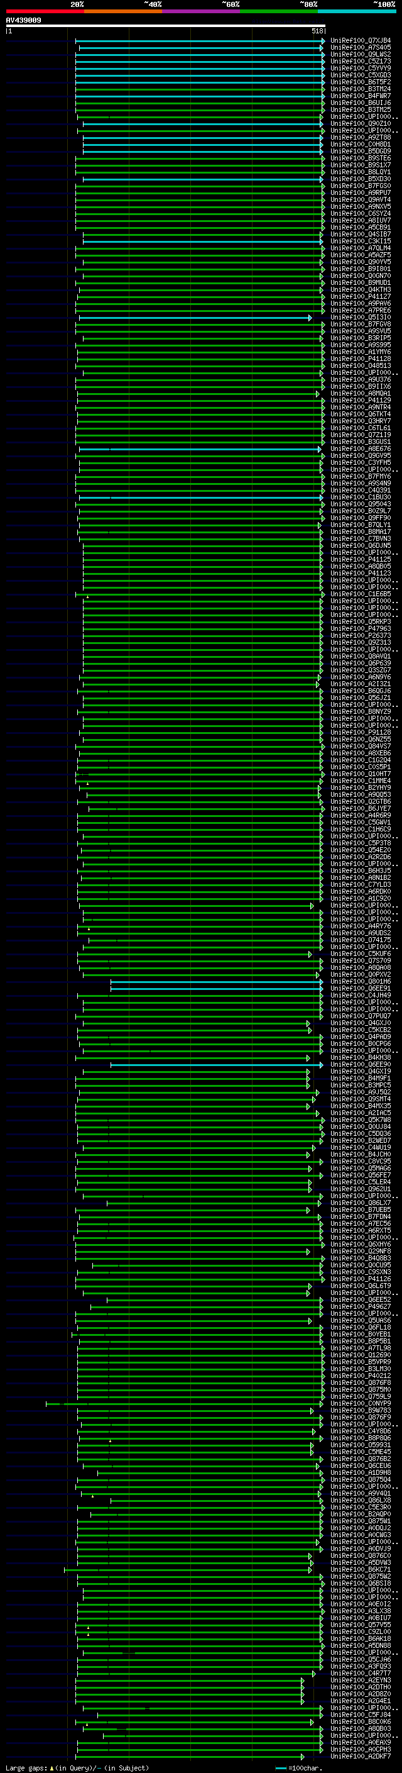Select the UniRef100_B7FDN4 label
This screenshot has width=402, height=1773.
pyautogui.click(x=361, y=1217)
